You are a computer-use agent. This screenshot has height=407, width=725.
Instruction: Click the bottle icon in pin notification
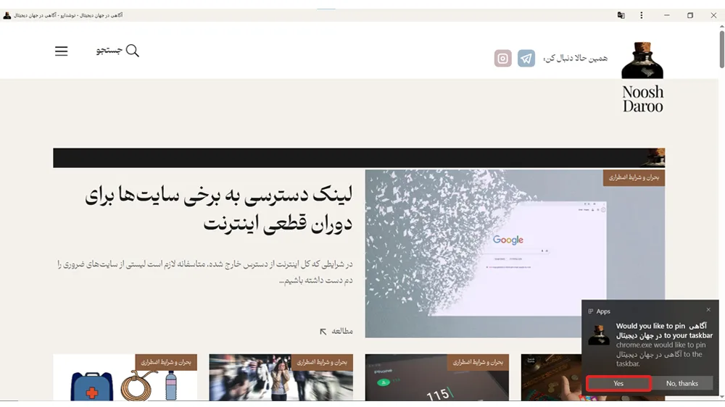click(x=599, y=335)
